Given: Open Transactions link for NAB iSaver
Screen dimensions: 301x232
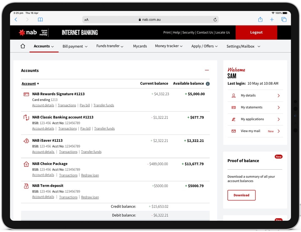Looking at the screenshot, I should click(68, 152).
